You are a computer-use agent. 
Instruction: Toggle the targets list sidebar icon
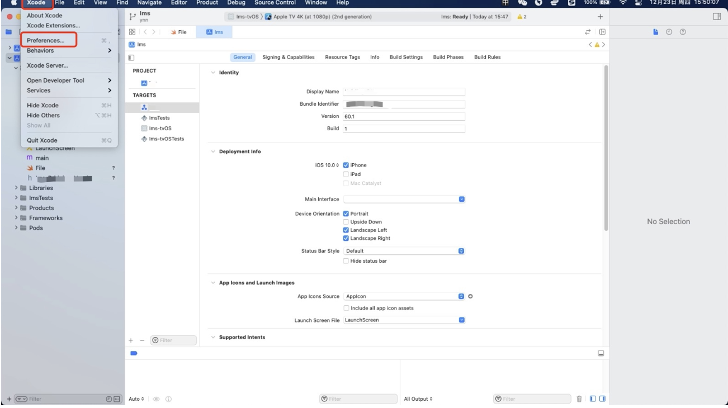coord(131,57)
